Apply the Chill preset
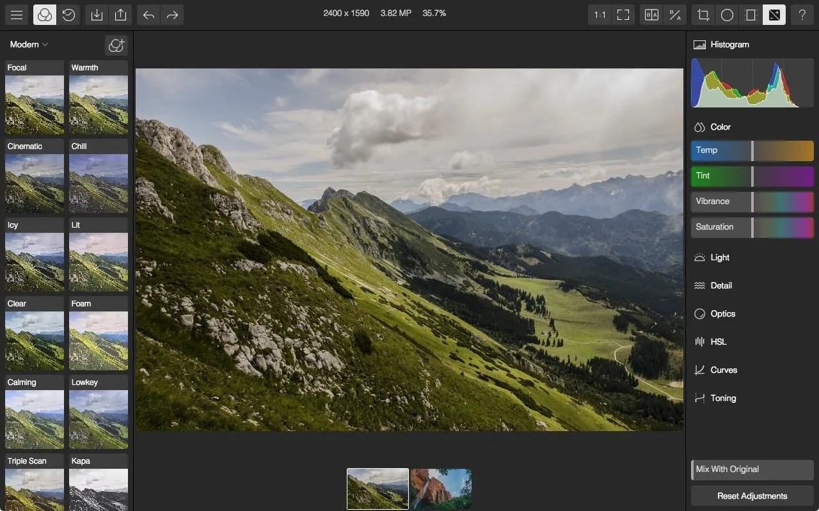This screenshot has height=511, width=819. [x=99, y=177]
